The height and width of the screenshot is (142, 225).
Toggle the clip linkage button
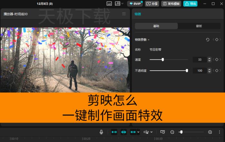click(x=133, y=132)
